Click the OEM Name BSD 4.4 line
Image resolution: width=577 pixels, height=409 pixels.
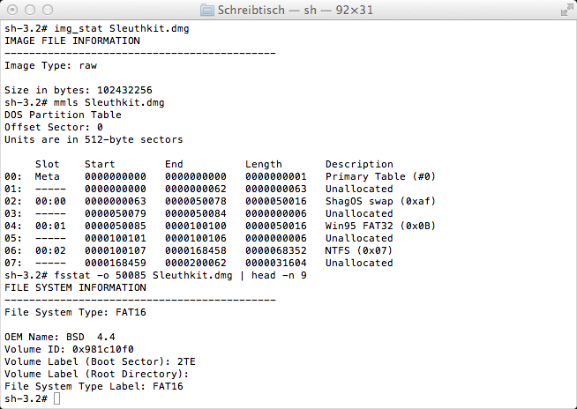[x=60, y=337]
